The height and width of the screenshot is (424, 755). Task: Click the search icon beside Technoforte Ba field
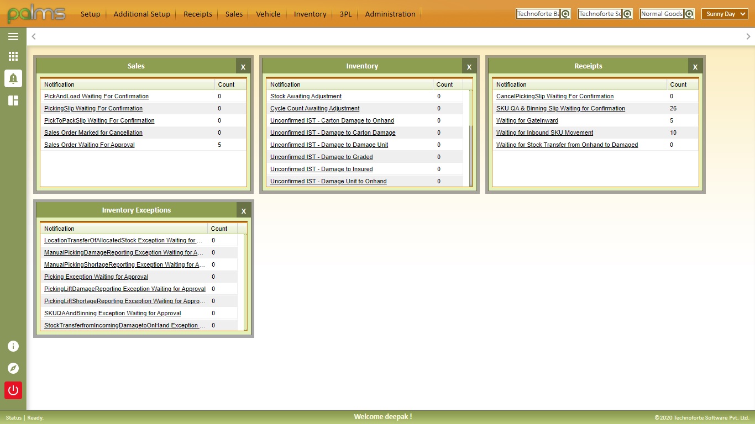[567, 14]
